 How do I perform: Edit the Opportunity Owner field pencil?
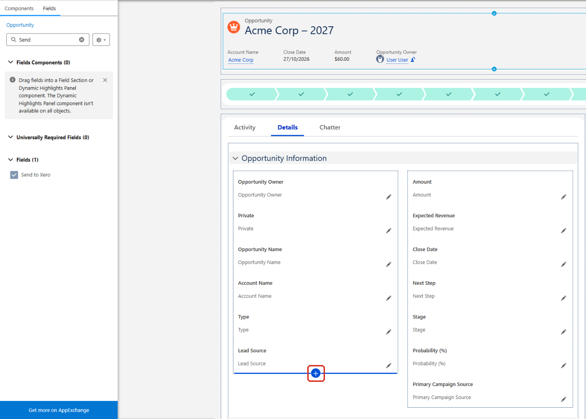(388, 197)
